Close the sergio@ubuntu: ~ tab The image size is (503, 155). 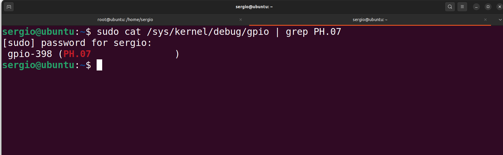485,20
